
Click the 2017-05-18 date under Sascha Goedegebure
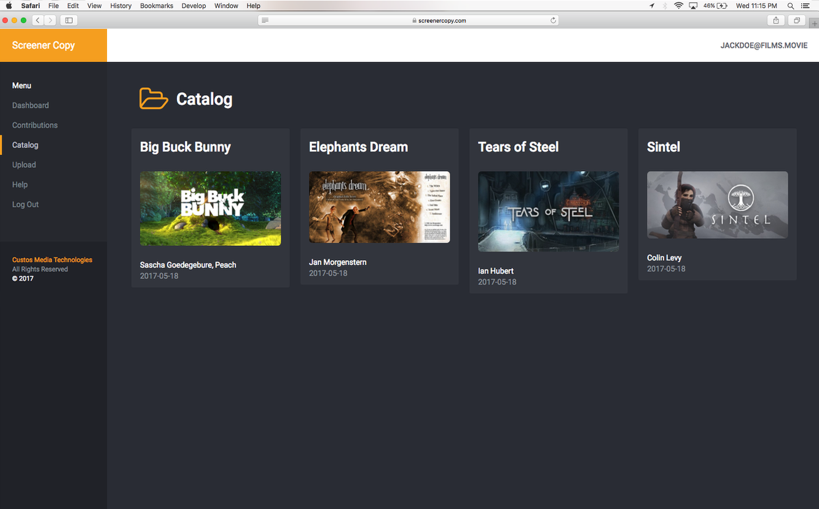point(159,276)
